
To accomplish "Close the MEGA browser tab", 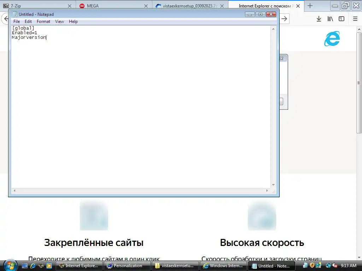I will coord(146,6).
